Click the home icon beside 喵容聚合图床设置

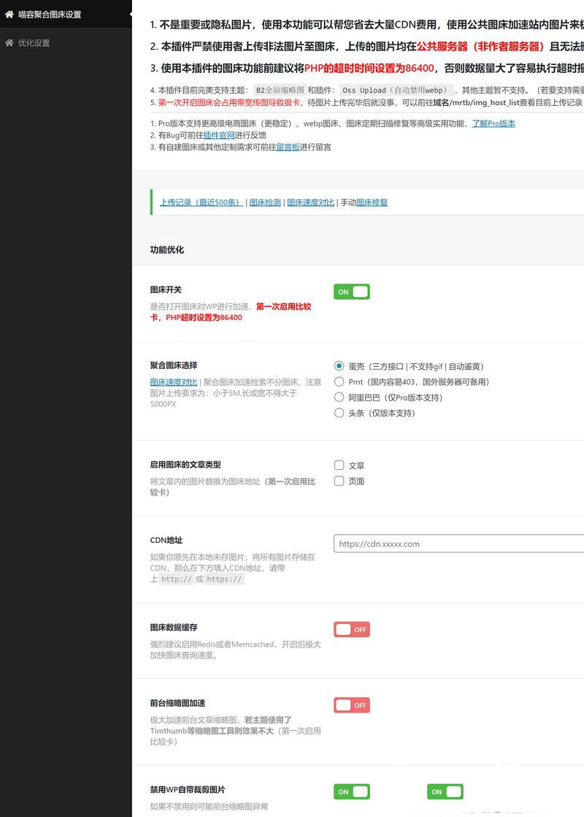(x=9, y=13)
